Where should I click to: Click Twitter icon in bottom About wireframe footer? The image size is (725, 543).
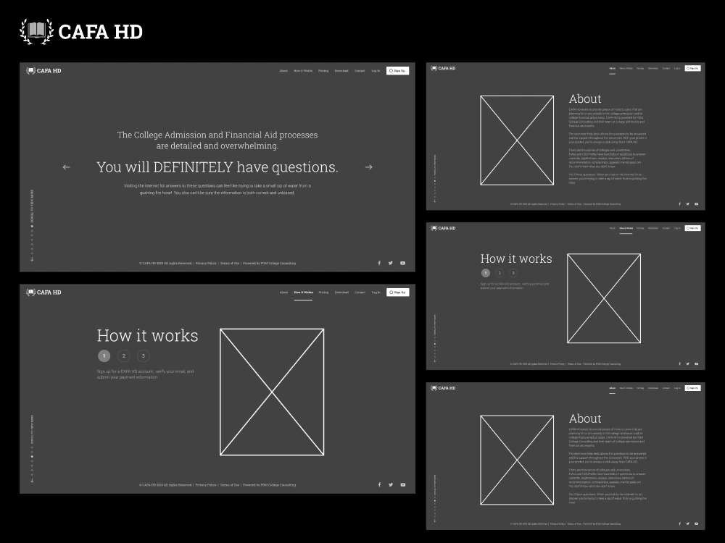tap(687, 523)
